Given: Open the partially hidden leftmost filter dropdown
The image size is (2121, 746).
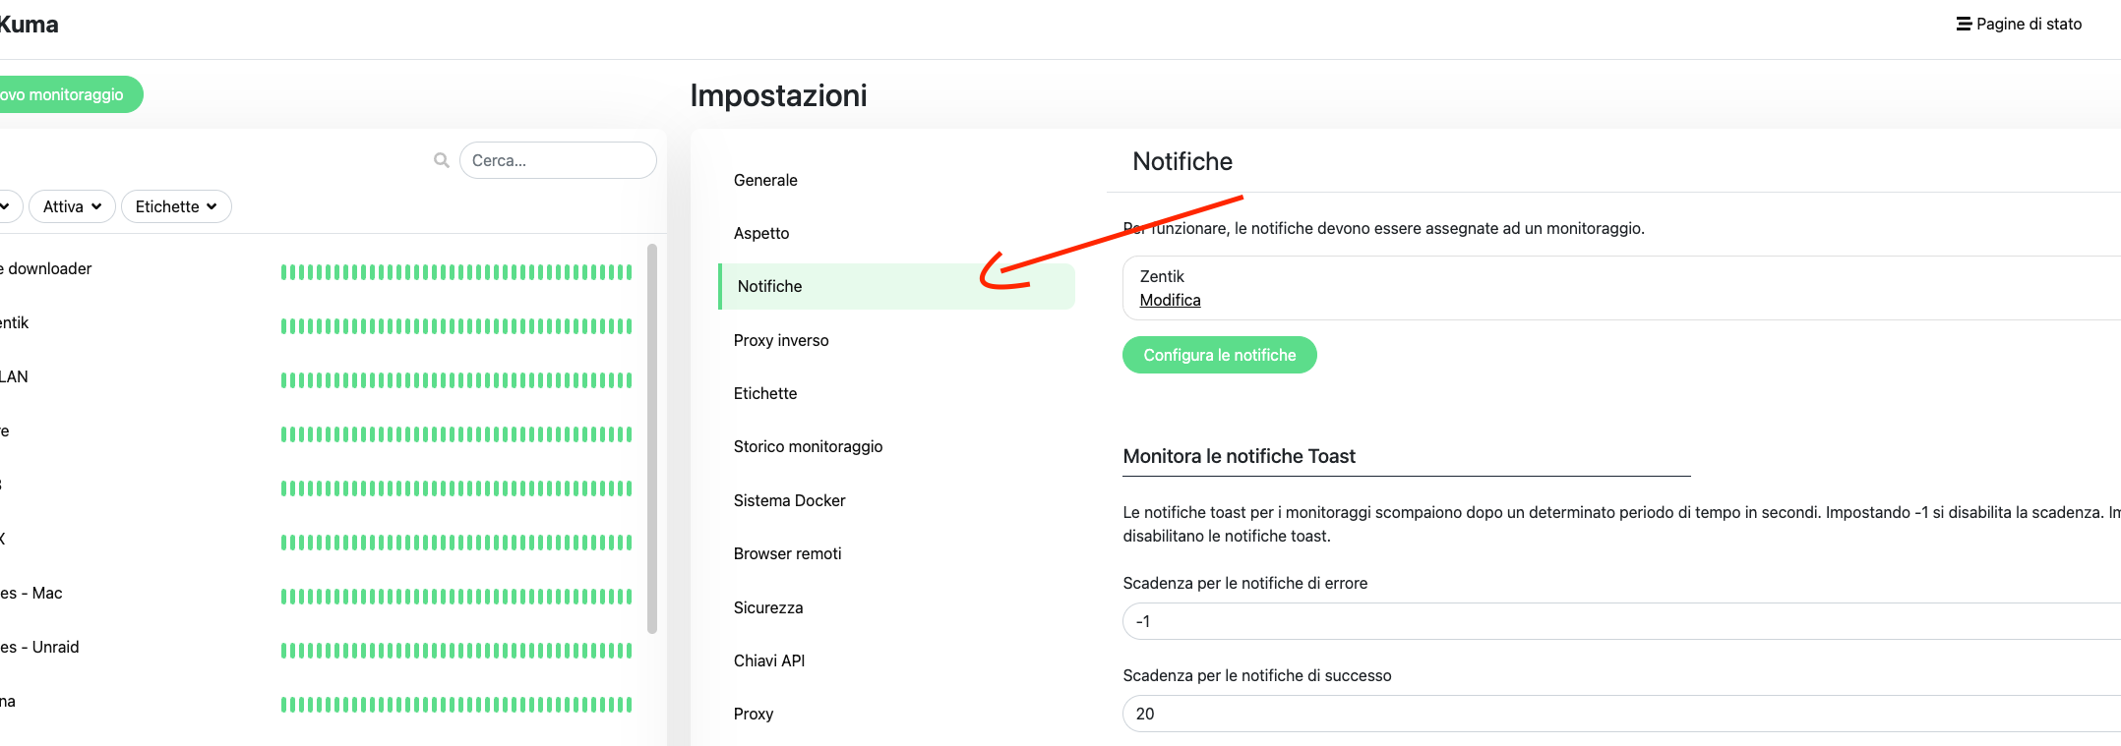Looking at the screenshot, I should click(x=6, y=206).
